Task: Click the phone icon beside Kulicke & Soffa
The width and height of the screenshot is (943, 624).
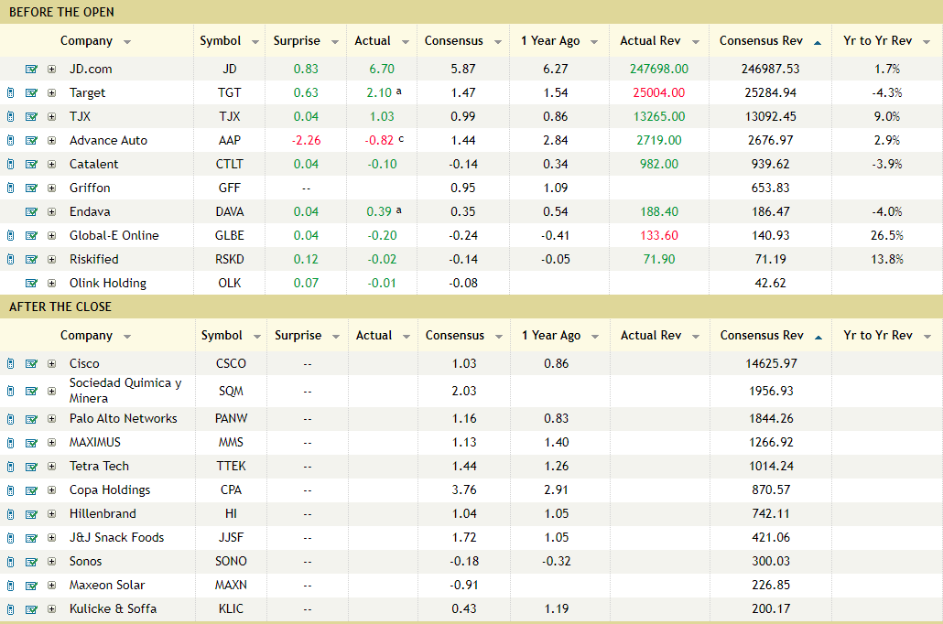Action: [x=10, y=609]
